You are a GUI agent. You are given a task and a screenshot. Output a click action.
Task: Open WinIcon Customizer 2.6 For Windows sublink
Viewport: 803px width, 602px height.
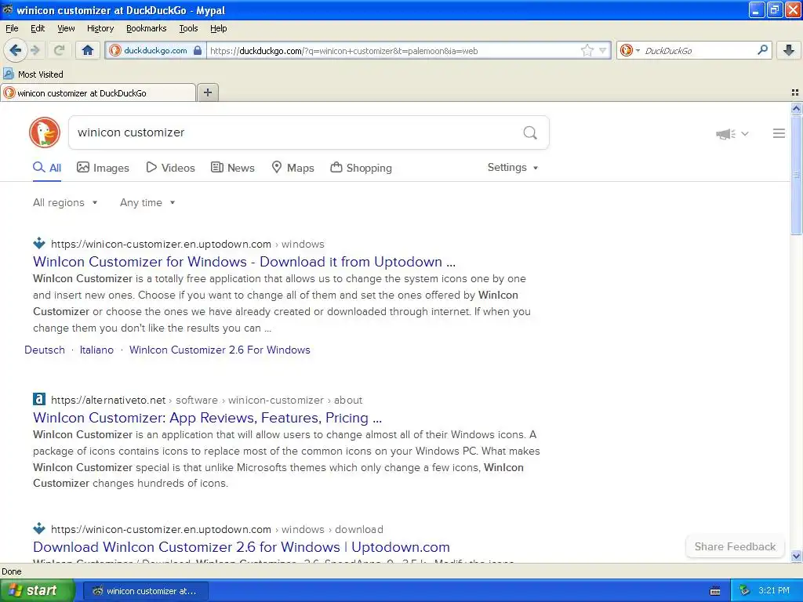220,350
